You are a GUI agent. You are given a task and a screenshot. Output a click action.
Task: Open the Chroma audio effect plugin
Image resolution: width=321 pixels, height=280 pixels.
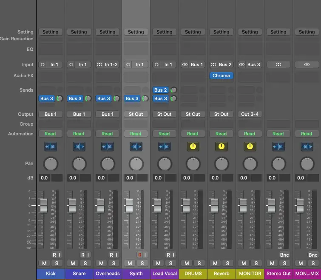(221, 76)
